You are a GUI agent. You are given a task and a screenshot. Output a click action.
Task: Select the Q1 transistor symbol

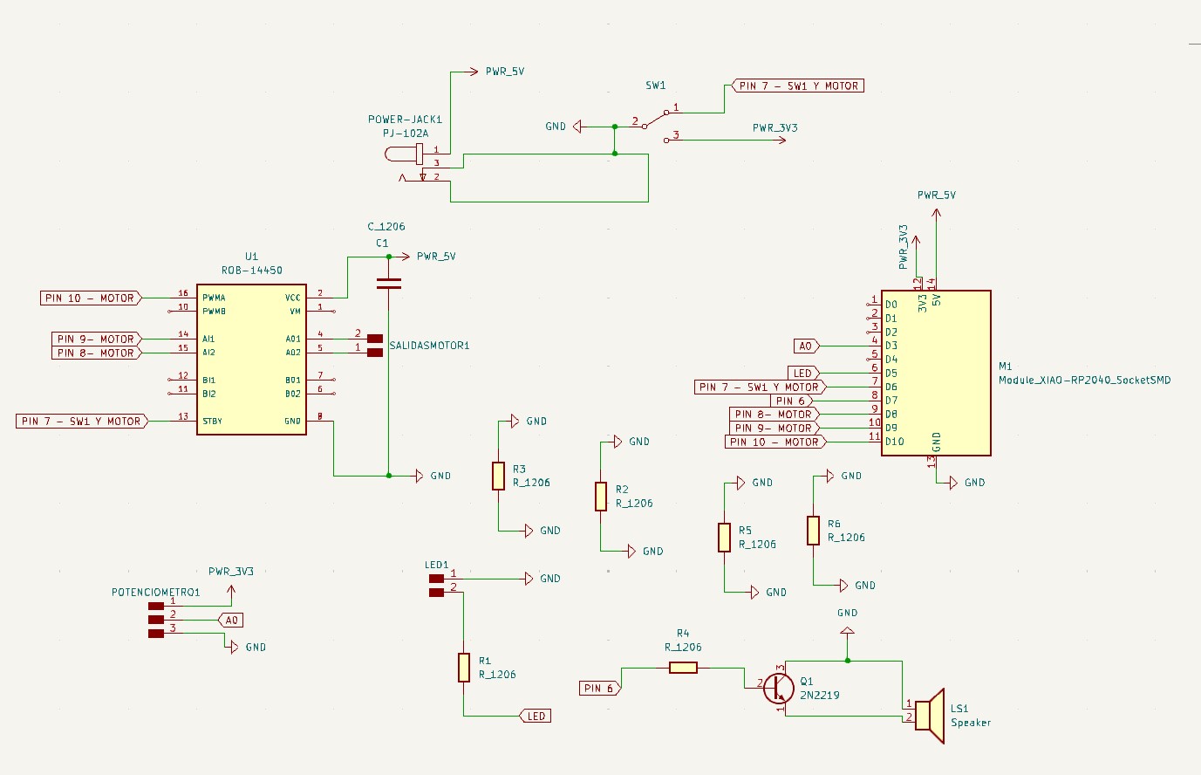(779, 688)
